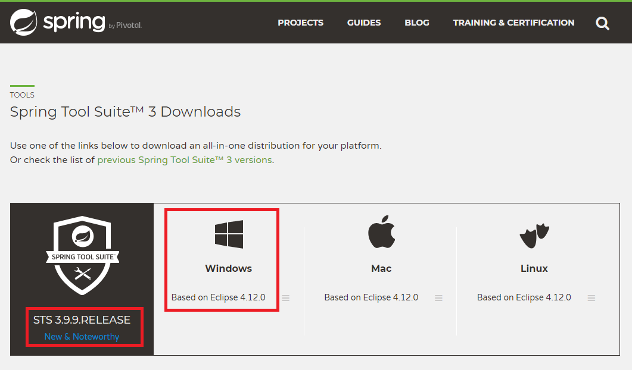
Task: Click the Mac download label
Action: 381,268
